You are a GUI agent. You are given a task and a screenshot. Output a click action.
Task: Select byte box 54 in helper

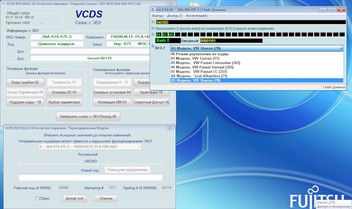[158, 34]
